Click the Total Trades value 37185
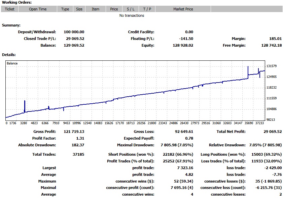This screenshot has height=198, width=284. tap(78, 155)
